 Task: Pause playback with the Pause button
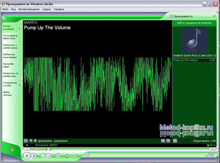pos(27,156)
